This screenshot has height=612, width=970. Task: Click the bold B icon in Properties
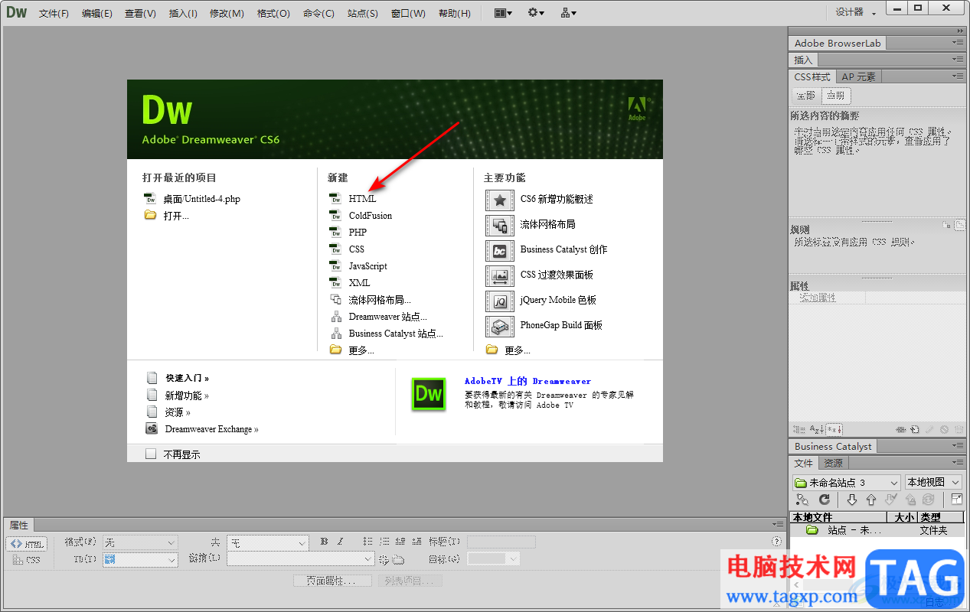click(325, 542)
